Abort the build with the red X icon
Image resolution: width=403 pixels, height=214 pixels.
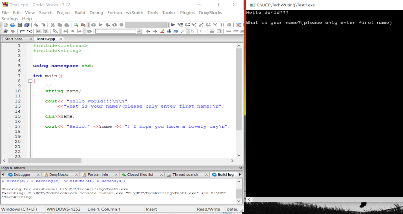121,25
